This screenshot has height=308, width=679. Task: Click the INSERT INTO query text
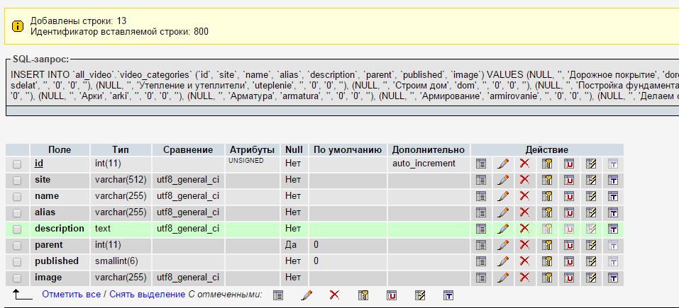tap(345, 86)
